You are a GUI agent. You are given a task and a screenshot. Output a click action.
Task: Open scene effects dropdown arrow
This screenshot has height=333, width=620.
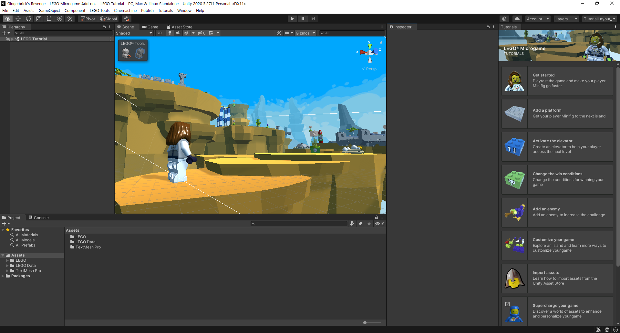[x=193, y=33]
